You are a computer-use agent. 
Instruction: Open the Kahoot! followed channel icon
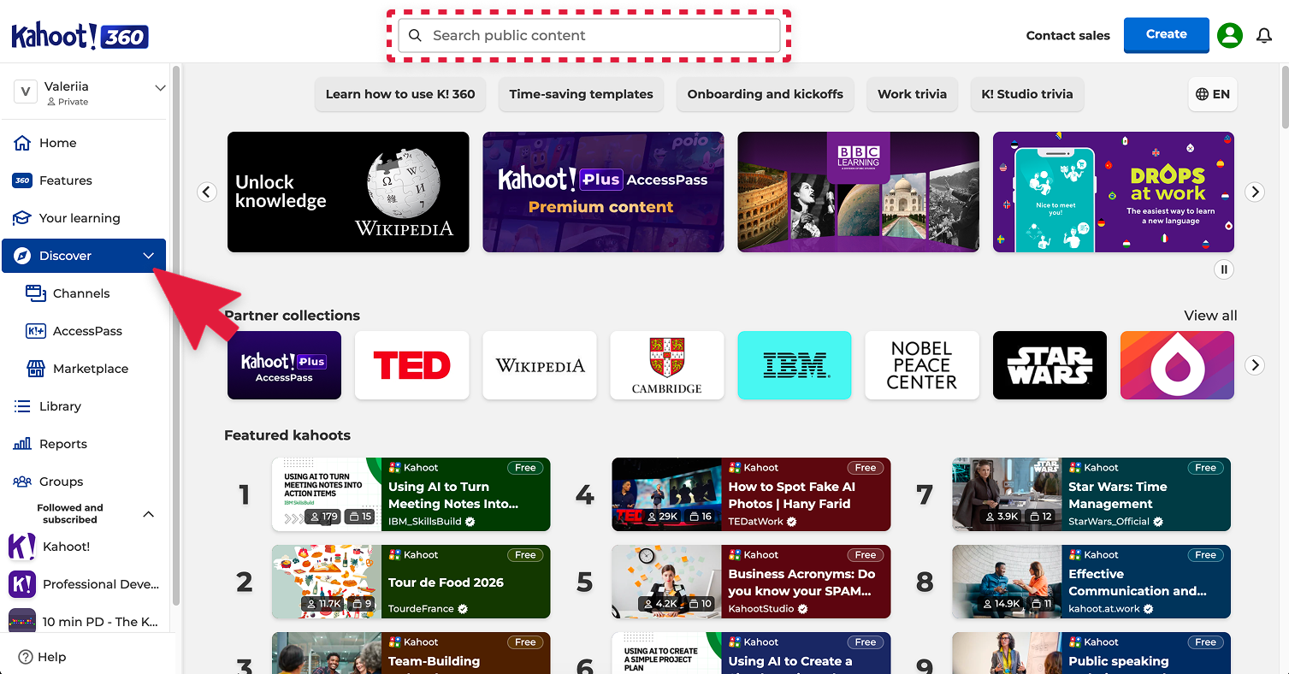pos(22,547)
